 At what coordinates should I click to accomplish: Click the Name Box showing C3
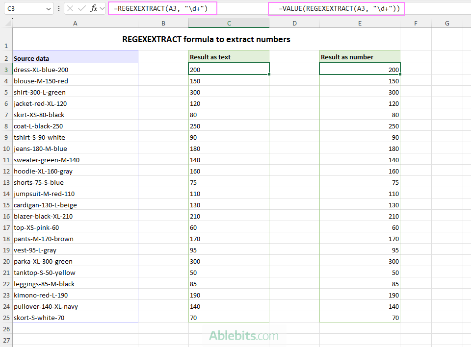click(28, 8)
